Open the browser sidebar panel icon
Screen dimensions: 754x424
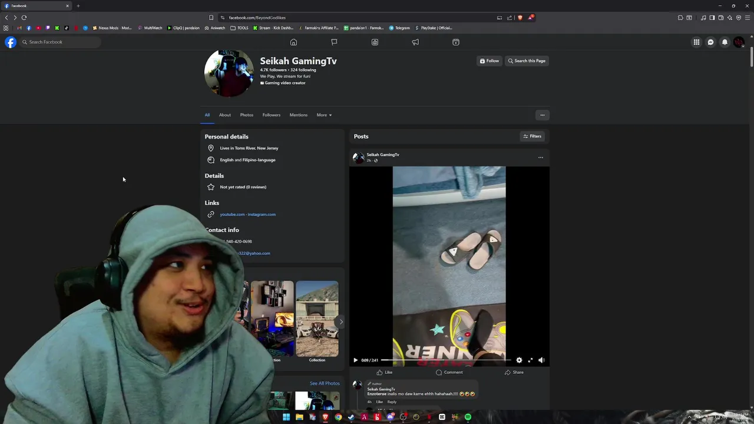point(712,18)
